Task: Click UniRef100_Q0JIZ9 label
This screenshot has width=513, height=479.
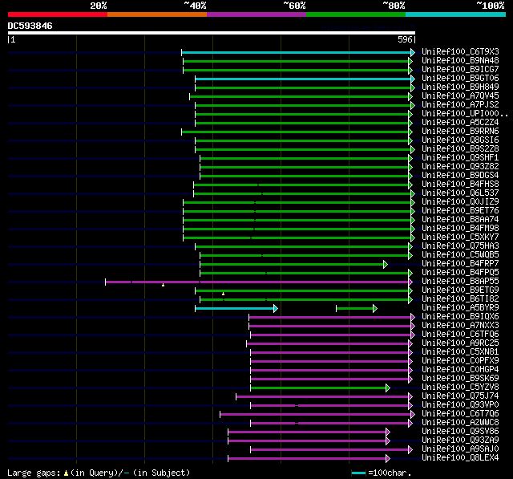Action: pos(460,202)
